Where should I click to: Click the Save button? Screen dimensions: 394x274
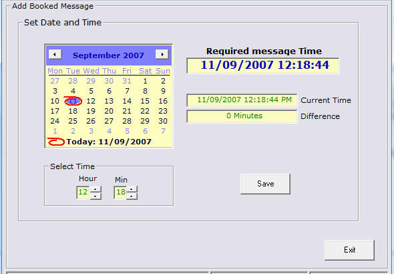click(265, 184)
